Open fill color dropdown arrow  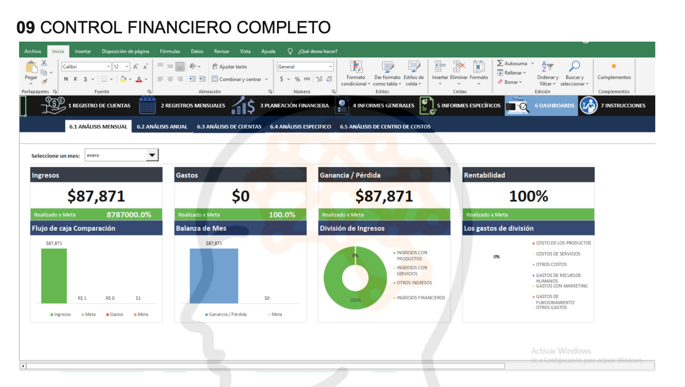130,79
